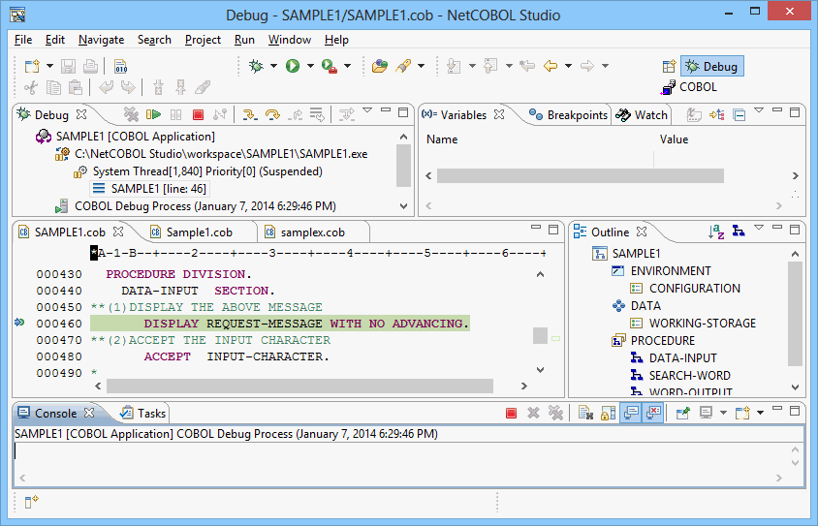Open the Run icon dropdown arrow
This screenshot has height=526, width=818.
(x=310, y=66)
